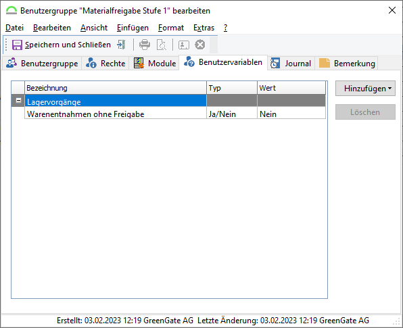Select the Benutzervariablen tab
The height and width of the screenshot is (328, 403).
point(223,62)
